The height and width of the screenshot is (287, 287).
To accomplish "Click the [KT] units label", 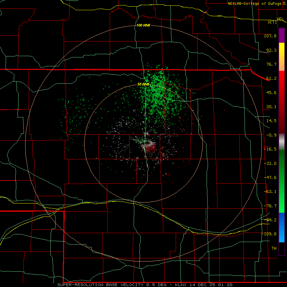I will (272, 22).
